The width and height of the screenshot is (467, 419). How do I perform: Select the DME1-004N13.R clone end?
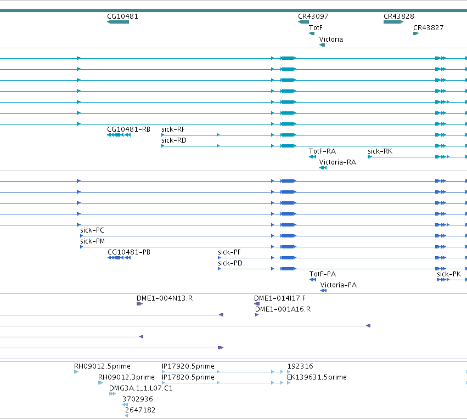coord(140,304)
